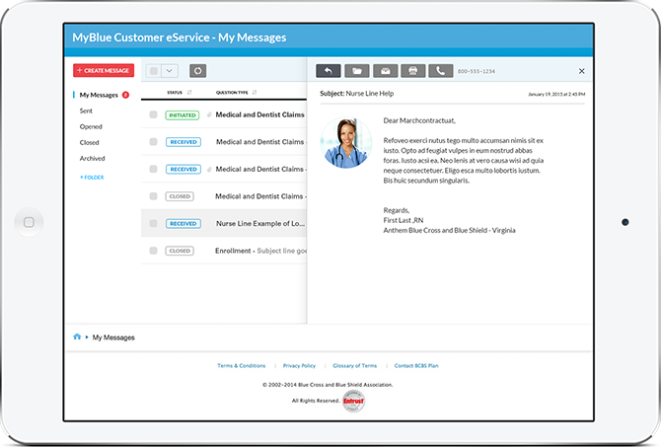
Task: Check the second Received Medical and Dentist Claims row
Action: coord(153,169)
